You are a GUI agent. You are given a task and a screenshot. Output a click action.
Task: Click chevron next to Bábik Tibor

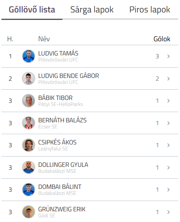point(168,101)
